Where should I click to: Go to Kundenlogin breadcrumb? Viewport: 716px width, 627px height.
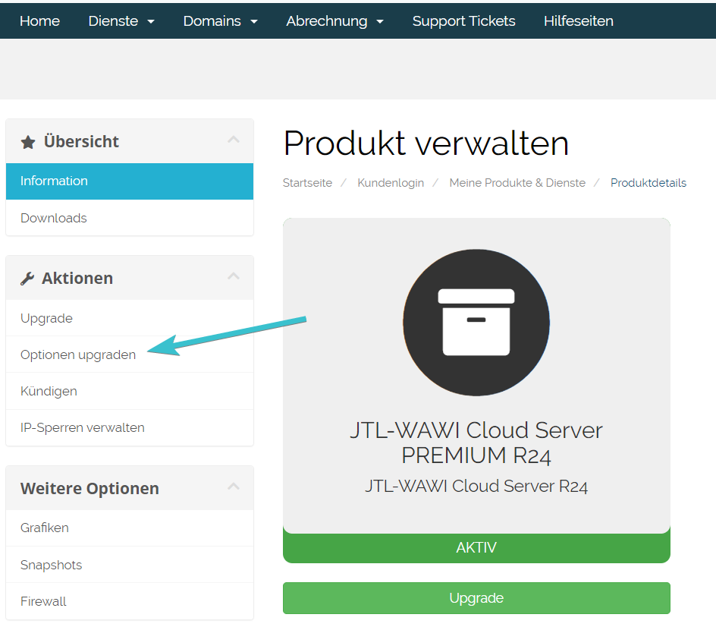point(391,183)
